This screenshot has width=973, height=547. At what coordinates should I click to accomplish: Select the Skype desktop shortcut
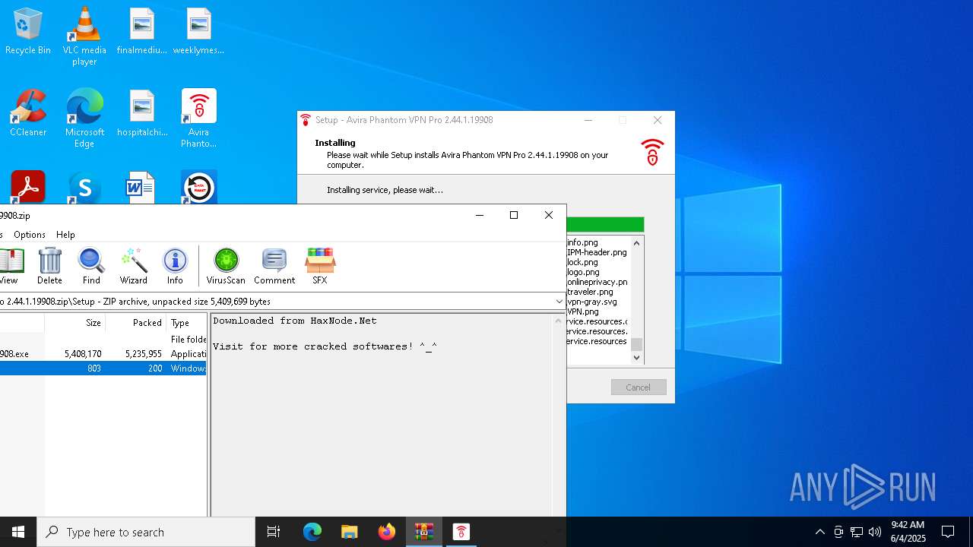click(x=84, y=187)
